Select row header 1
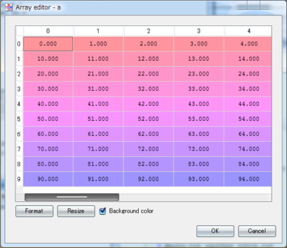 (x=19, y=59)
